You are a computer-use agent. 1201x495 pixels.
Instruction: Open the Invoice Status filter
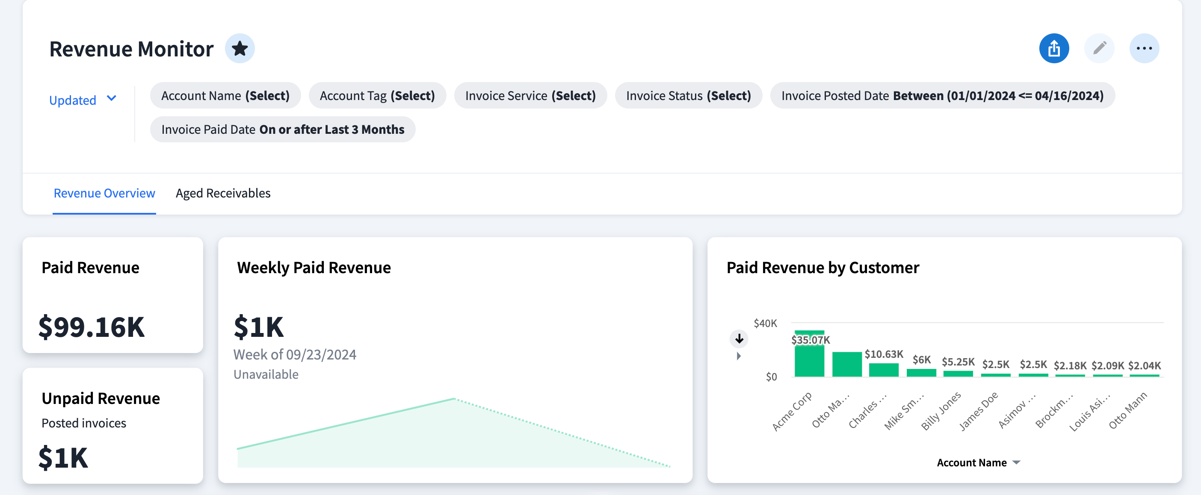coord(688,96)
